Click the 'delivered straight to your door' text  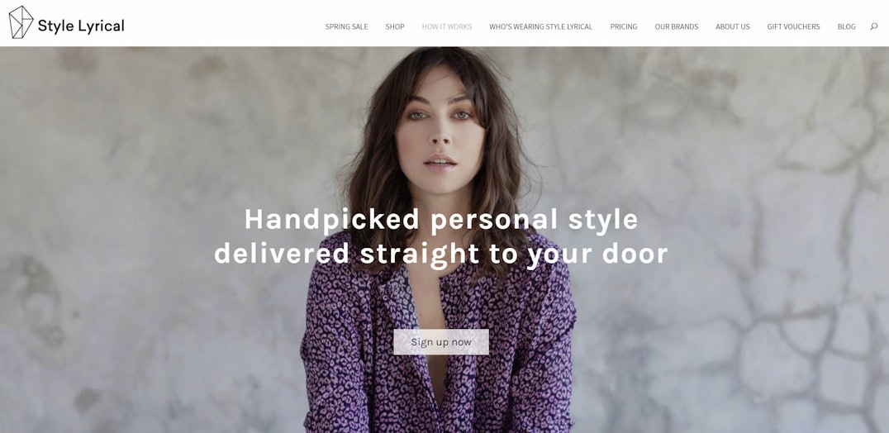click(x=441, y=254)
